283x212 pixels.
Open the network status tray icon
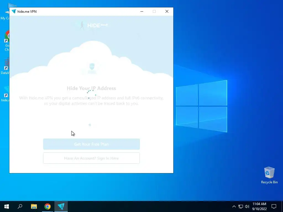(x=241, y=206)
